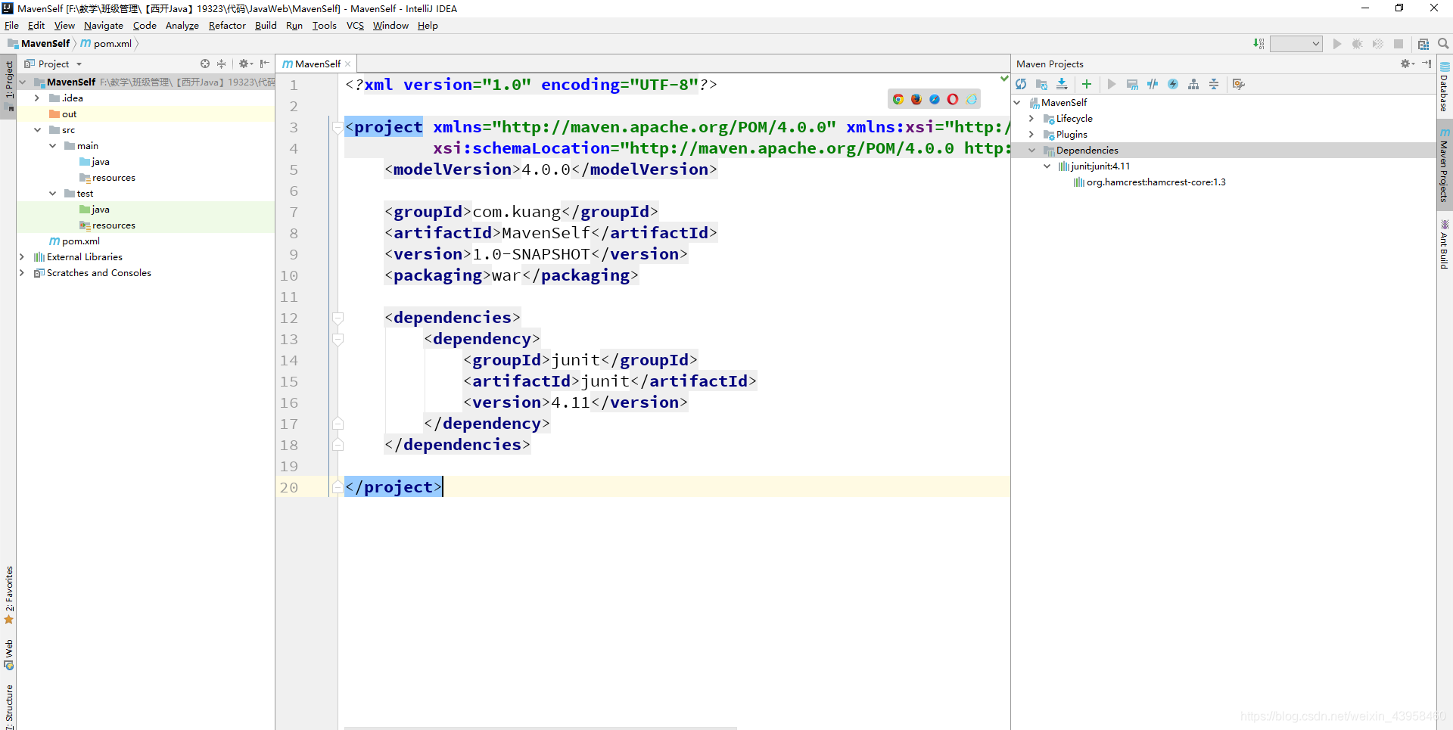This screenshot has width=1453, height=730.
Task: Click Generate Sources and Update Folders icon
Action: [x=1041, y=84]
